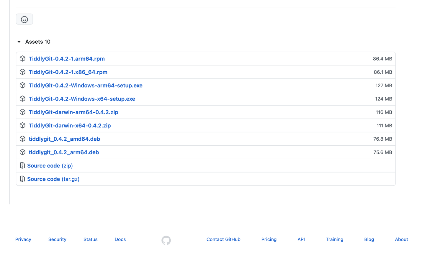Screen dimensions: 425x253
Task: Click the GitHub logo in the footer
Action: coord(166,240)
